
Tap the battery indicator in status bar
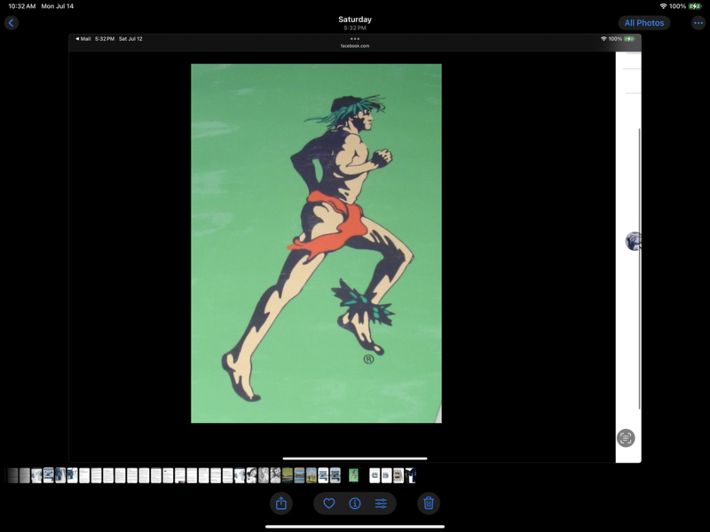pyautogui.click(x=695, y=6)
